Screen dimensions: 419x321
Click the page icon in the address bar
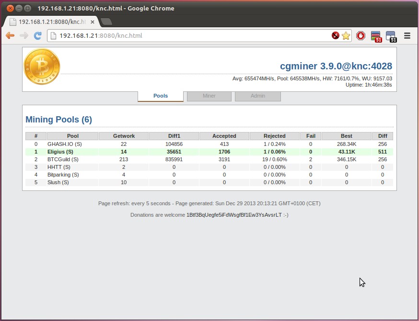click(x=53, y=35)
